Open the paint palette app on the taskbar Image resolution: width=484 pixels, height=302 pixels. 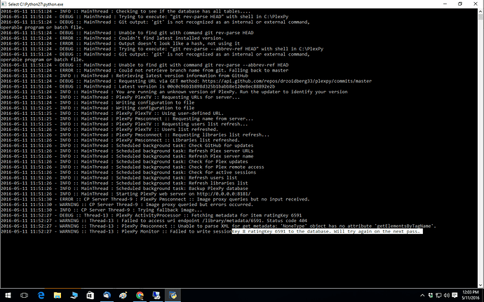(123, 296)
